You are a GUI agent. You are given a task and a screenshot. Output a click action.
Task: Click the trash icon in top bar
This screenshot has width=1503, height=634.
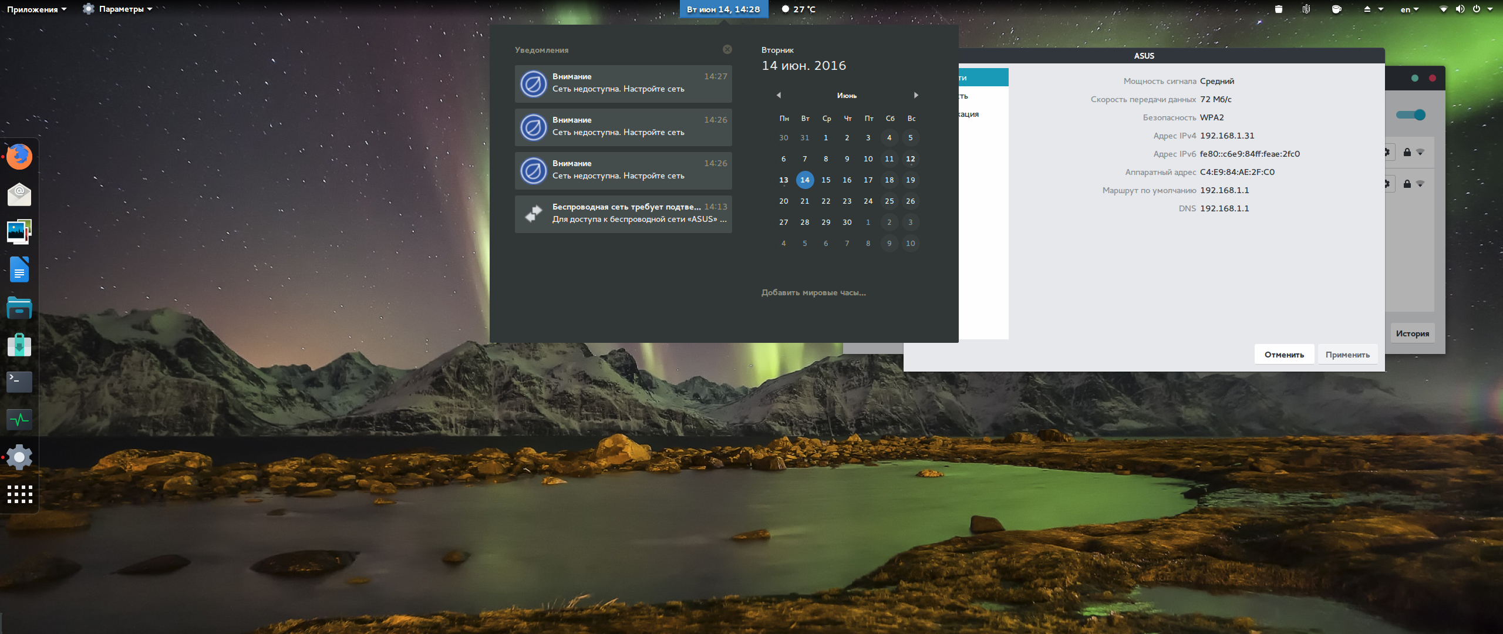pyautogui.click(x=1278, y=9)
